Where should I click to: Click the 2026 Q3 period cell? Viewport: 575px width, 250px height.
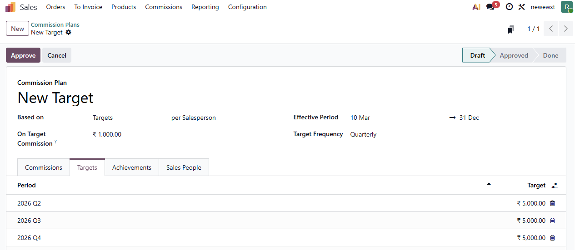pyautogui.click(x=29, y=221)
